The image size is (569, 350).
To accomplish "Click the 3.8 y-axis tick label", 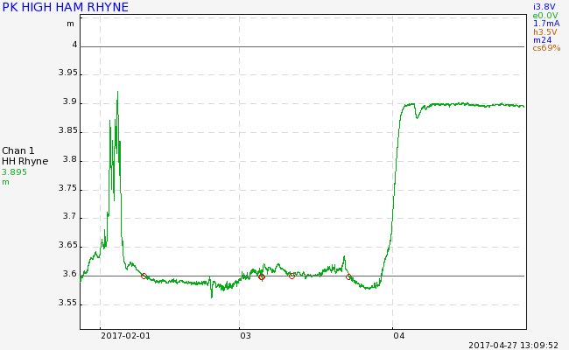I will [70, 159].
